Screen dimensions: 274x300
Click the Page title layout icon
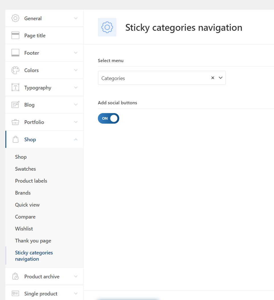point(15,36)
